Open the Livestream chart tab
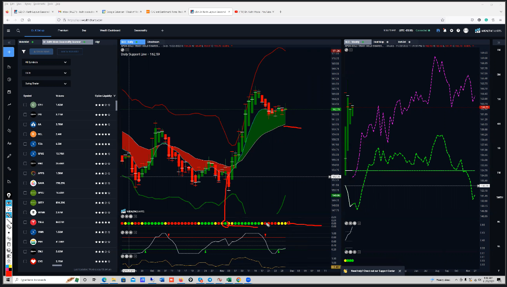This screenshot has width=507, height=287. pyautogui.click(x=153, y=42)
